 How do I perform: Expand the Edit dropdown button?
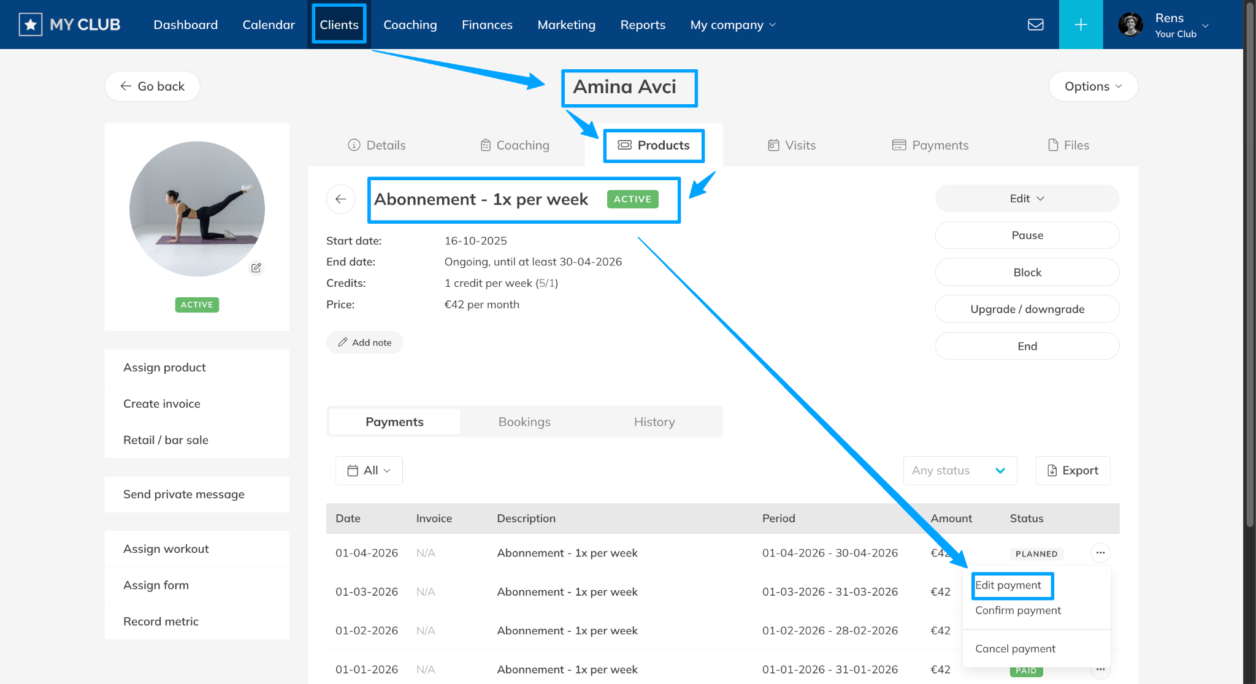tap(1027, 199)
